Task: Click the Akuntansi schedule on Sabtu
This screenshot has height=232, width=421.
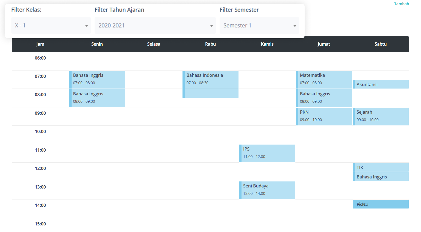Action: 381,84
